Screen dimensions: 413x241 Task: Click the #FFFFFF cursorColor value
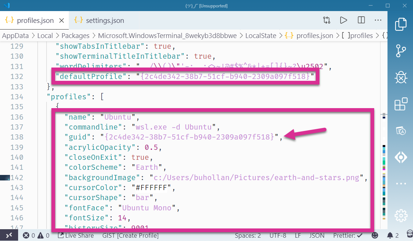(x=151, y=187)
